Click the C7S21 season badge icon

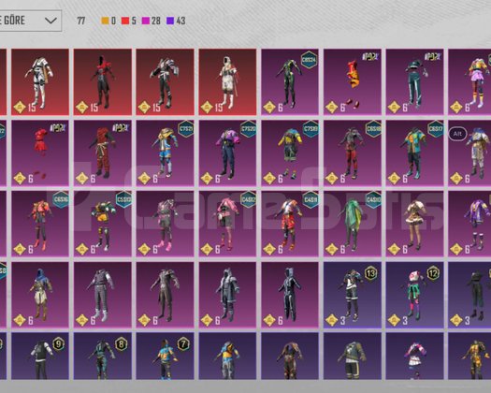click(186, 129)
